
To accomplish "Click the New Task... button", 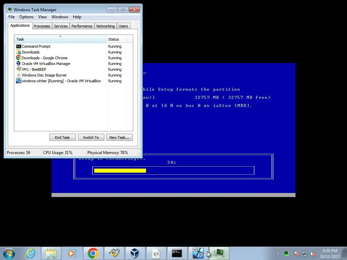I will (x=119, y=137).
